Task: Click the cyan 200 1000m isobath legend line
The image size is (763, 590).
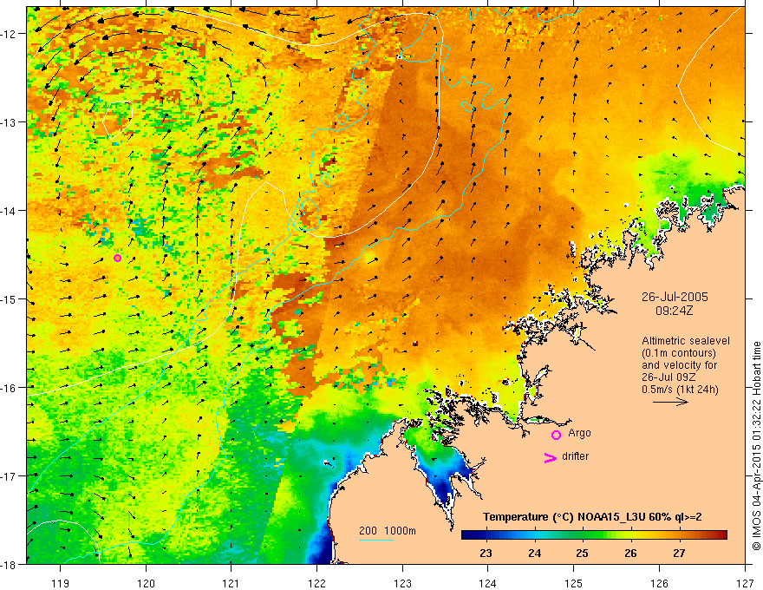Action: (376, 540)
